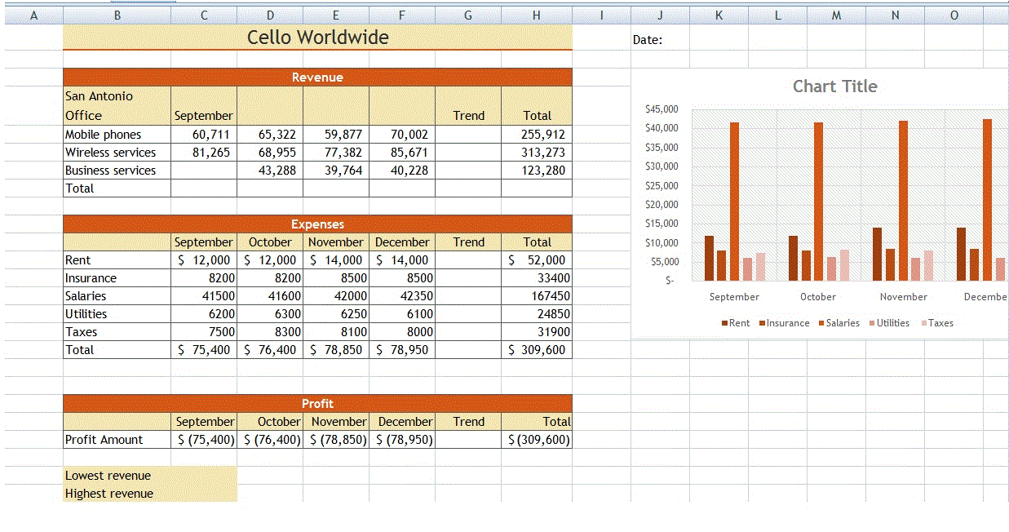Click the Trend header in the Expenses table
Viewport: 1009px width, 532px height.
click(x=467, y=242)
